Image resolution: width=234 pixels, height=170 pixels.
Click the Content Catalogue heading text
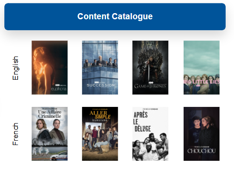(x=115, y=16)
